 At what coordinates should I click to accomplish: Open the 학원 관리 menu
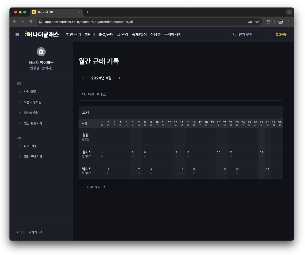click(x=73, y=34)
